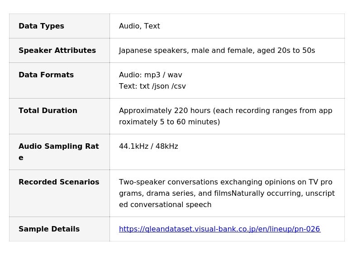362x255 pixels.
Task: Click the "44.1kHz / 48kHz" value
Action: 148,146
